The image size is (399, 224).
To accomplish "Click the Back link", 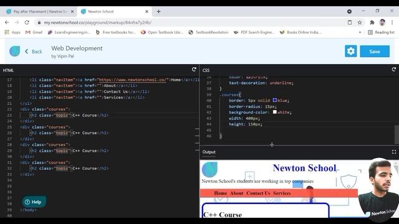I will click(34, 52).
